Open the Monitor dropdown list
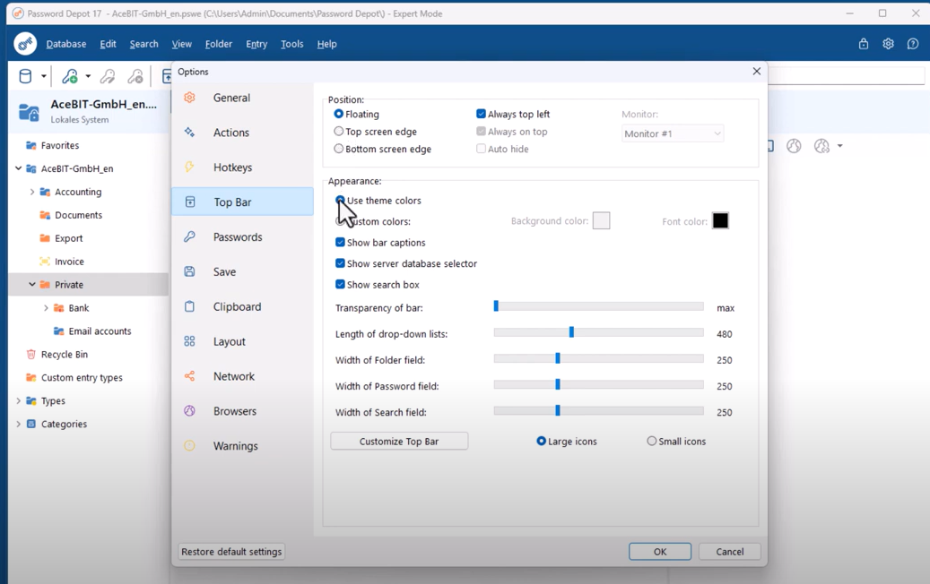 point(673,133)
